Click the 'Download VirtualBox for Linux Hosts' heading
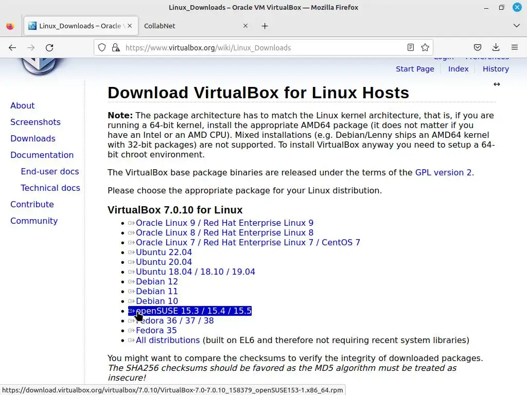The width and height of the screenshot is (527, 395). pyautogui.click(x=258, y=93)
